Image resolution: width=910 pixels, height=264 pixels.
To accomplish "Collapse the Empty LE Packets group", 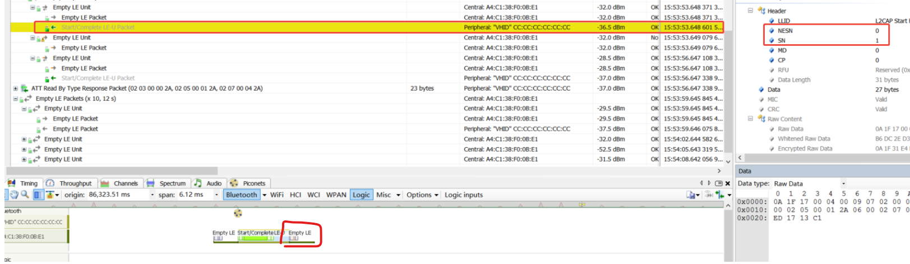I will point(16,98).
